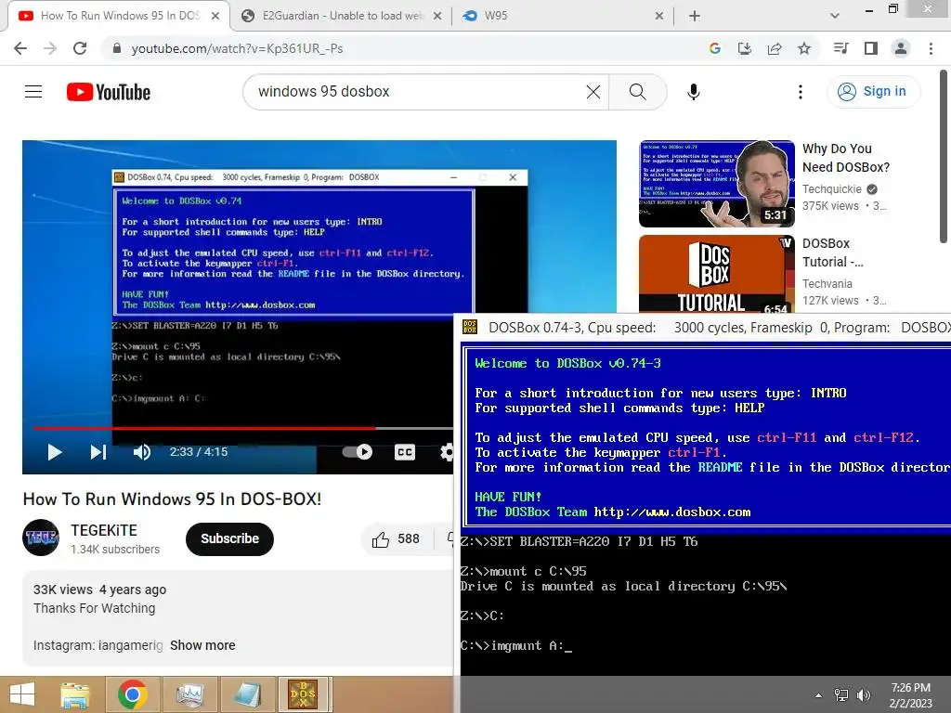
Task: Open TEGEKiTE channel name link
Action: 104,530
